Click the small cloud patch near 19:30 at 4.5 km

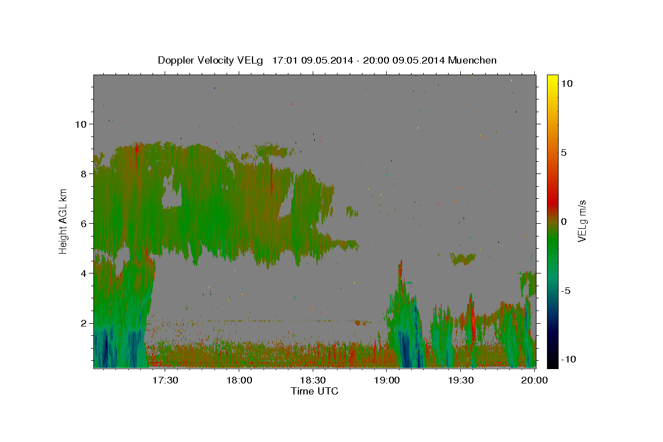click(x=463, y=258)
